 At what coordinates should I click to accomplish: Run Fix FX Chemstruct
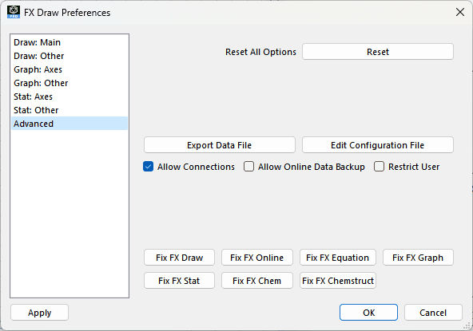[338, 281]
